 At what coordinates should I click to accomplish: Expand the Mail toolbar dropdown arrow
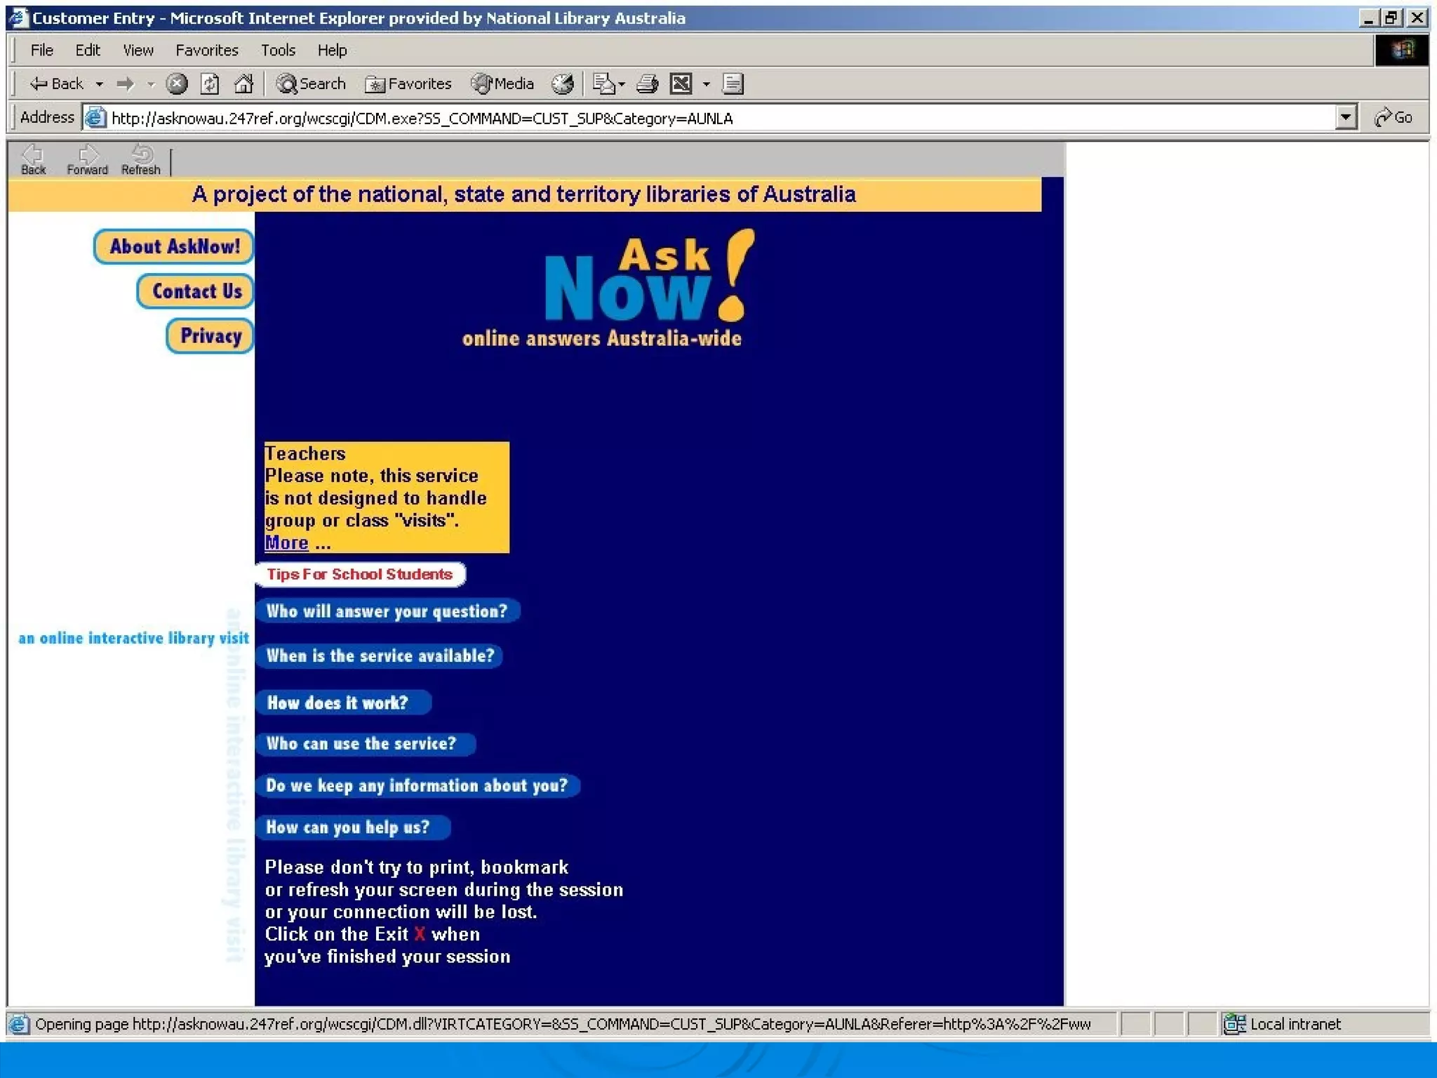click(621, 85)
